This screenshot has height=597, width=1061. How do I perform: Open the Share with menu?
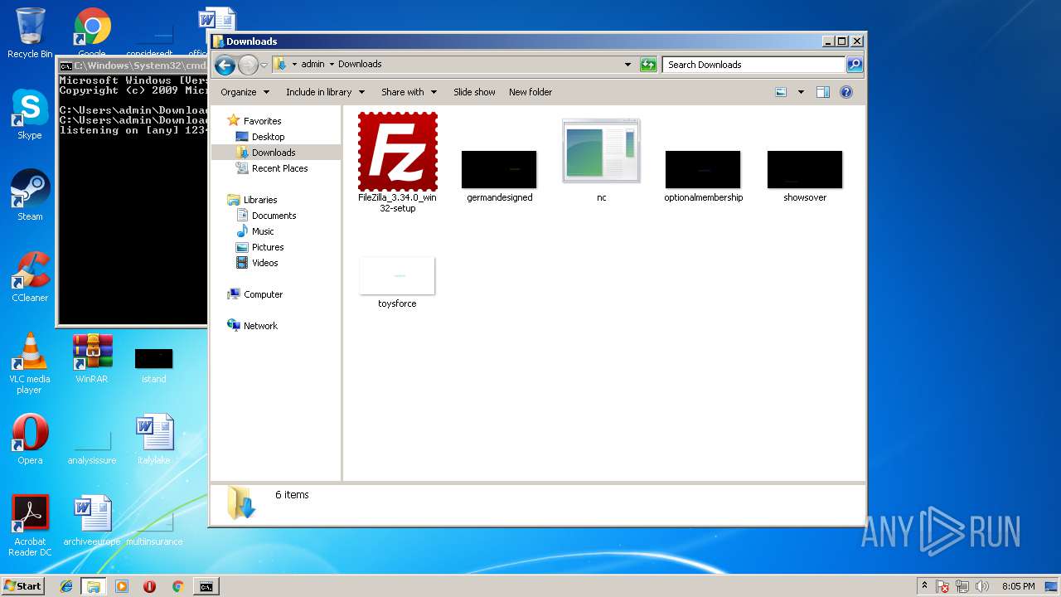click(x=409, y=92)
